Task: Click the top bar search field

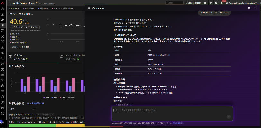Action: point(174,3)
